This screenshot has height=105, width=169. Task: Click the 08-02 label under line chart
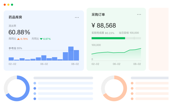pos(137,64)
